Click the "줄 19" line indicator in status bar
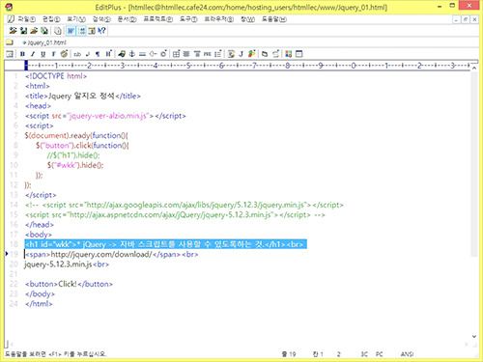This screenshot has width=483, height=362. (x=289, y=354)
